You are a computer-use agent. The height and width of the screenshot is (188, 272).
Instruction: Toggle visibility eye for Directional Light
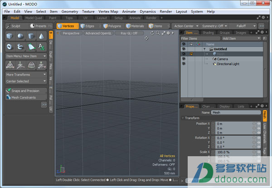click(x=184, y=64)
